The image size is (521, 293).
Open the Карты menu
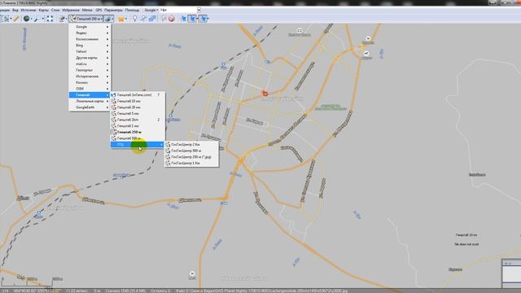click(x=43, y=10)
